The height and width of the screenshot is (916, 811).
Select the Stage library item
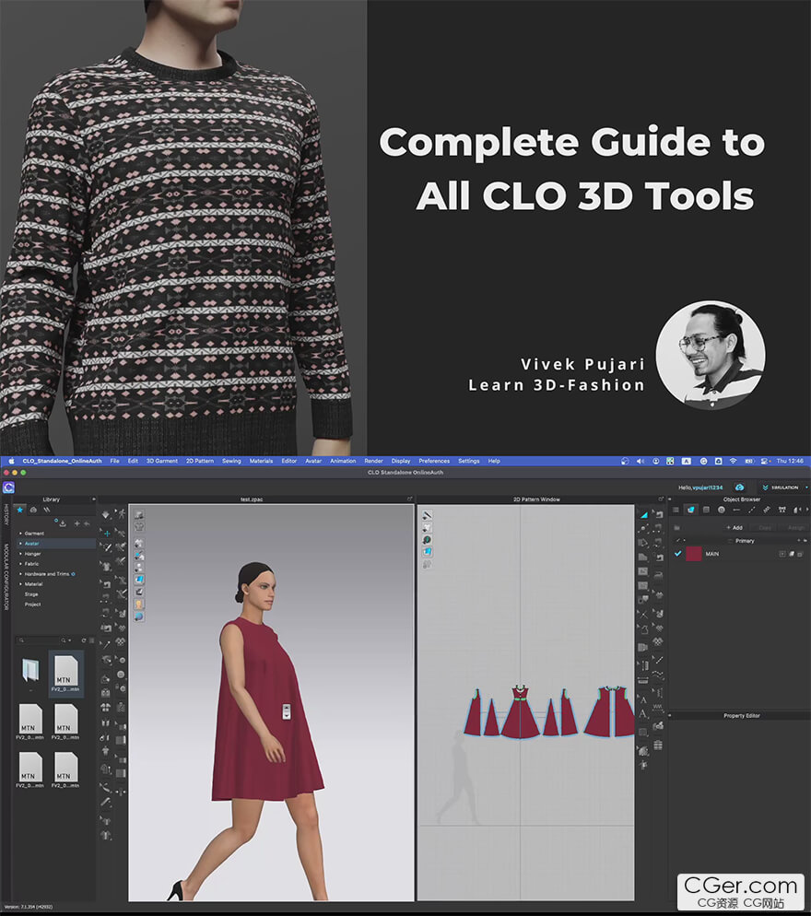coord(31,594)
